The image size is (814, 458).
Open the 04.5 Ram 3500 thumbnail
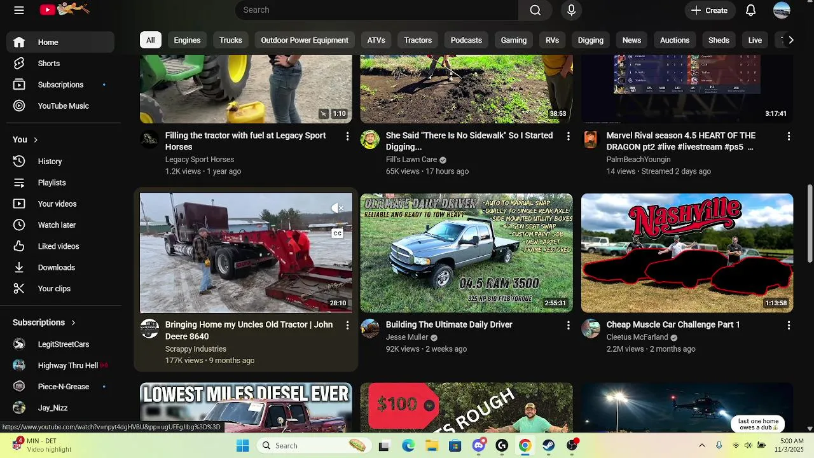(x=466, y=253)
